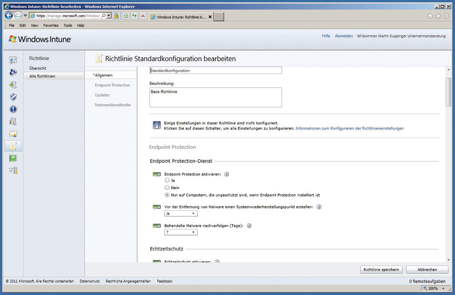Image resolution: width=455 pixels, height=295 pixels.
Task: Open the Software workspace icon in sidebar
Action: click(x=13, y=121)
